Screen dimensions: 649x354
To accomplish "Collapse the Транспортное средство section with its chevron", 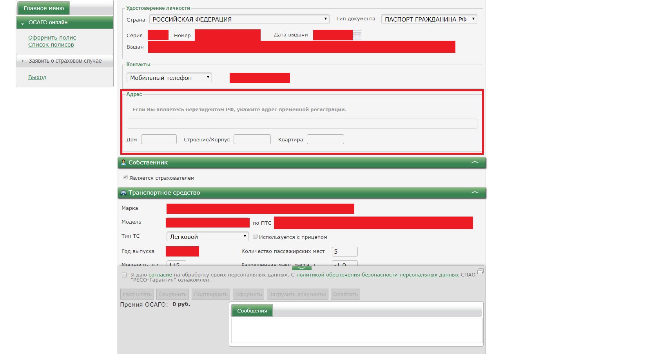I will [x=475, y=193].
